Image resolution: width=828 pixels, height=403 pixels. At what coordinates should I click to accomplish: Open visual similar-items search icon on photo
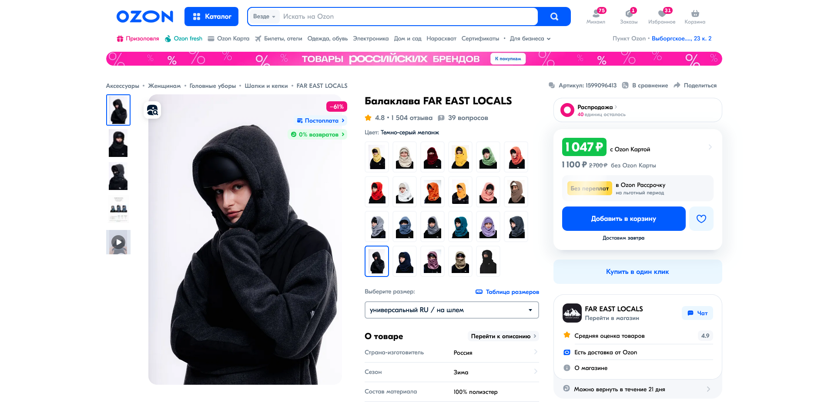tap(152, 110)
